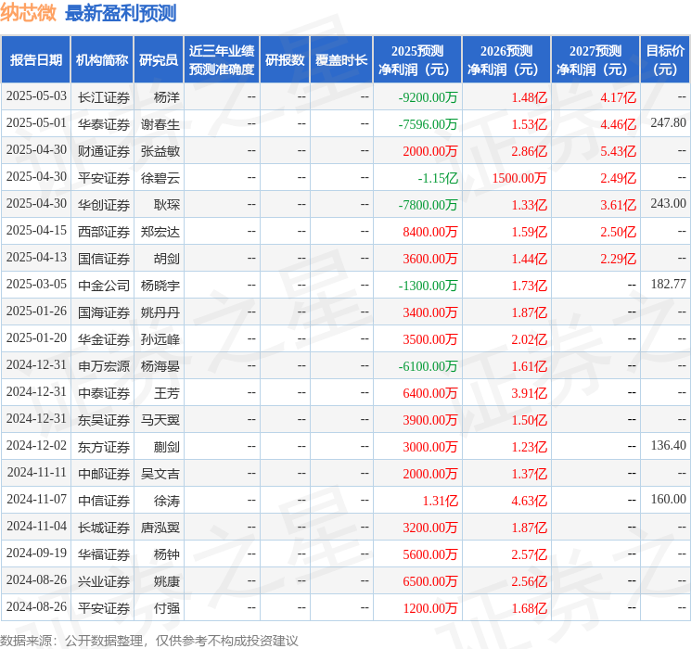
Task: Click the -1.15亿 profit value
Action: [438, 178]
